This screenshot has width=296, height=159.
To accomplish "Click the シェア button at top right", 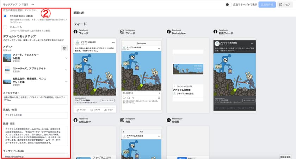I will click(x=285, y=5).
